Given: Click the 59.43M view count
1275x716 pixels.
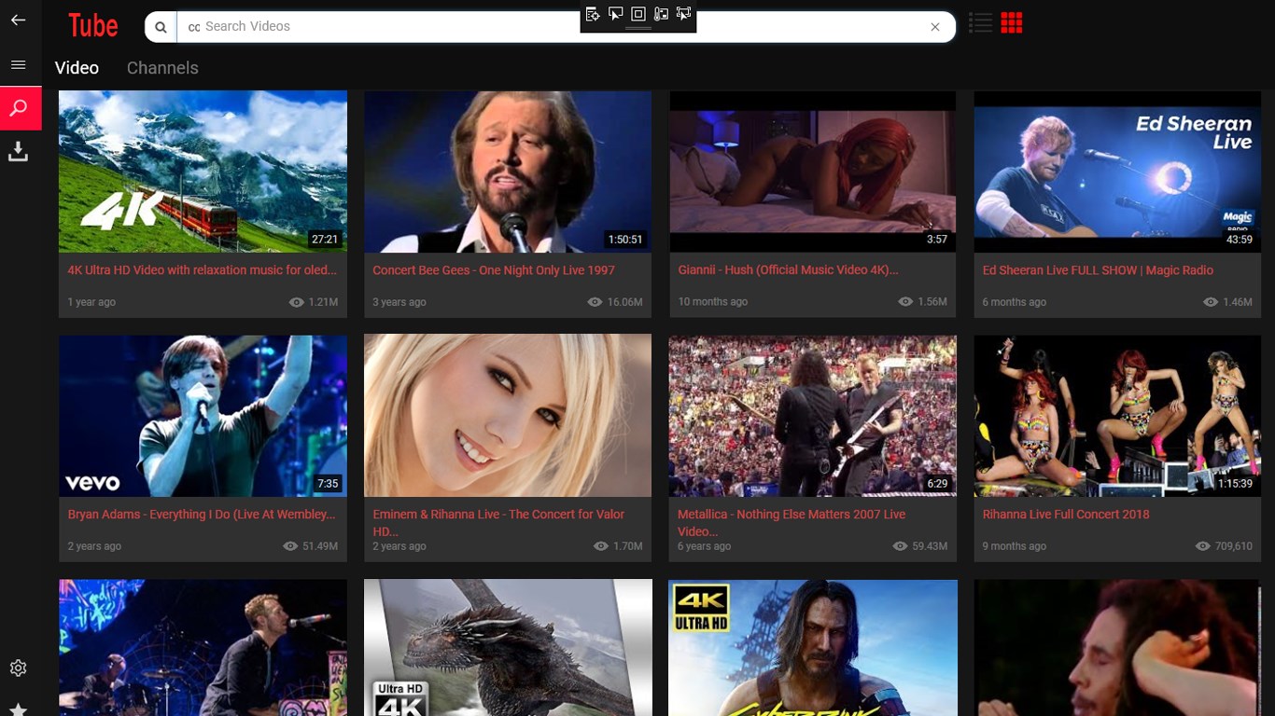Looking at the screenshot, I should (930, 546).
